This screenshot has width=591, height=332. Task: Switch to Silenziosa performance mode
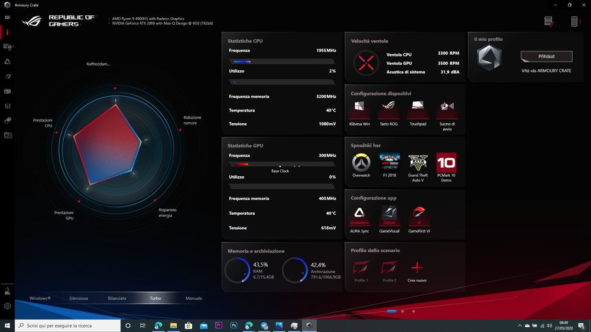tap(78, 298)
